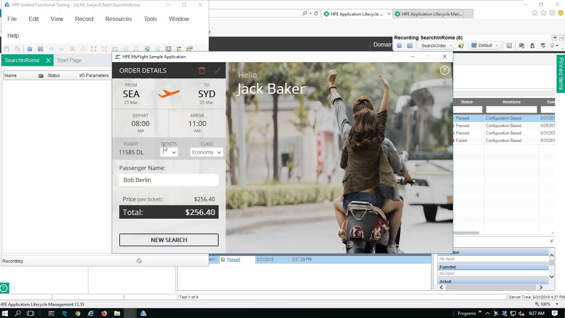Open the Window menu
Viewport: 565px width, 318px height.
click(x=179, y=19)
